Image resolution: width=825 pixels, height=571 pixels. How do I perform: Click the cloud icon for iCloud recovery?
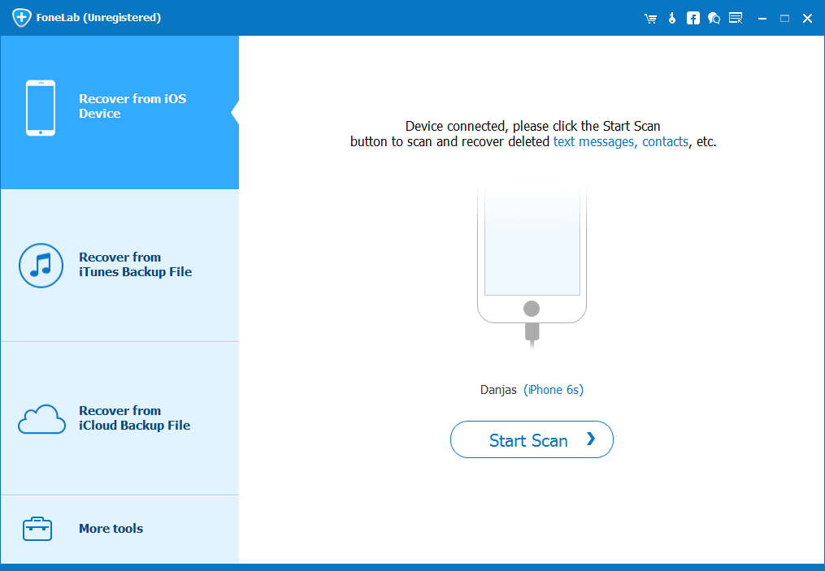[x=41, y=419]
